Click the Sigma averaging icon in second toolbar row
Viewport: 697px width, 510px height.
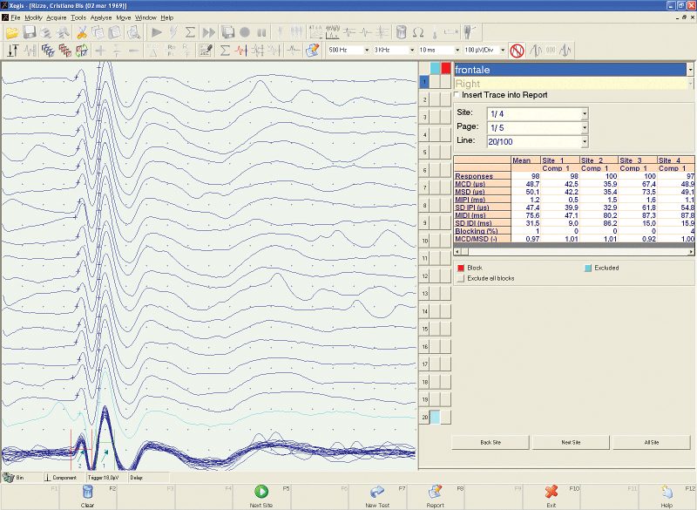coord(226,51)
